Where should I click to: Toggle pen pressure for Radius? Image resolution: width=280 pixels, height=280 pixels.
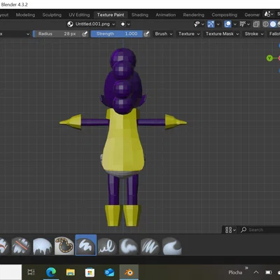(85, 34)
